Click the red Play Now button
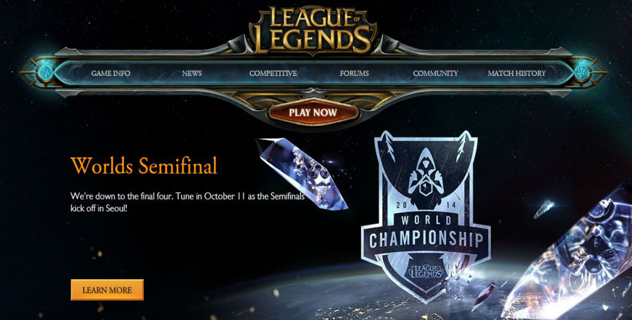Screen dimensions: 632x320 coord(313,112)
